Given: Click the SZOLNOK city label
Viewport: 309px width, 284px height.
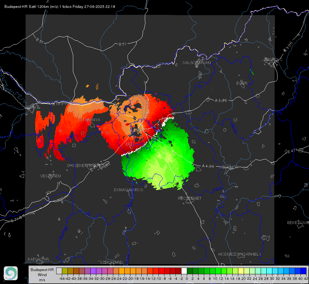Looking at the screenshot, I should pyautogui.click(x=229, y=167).
